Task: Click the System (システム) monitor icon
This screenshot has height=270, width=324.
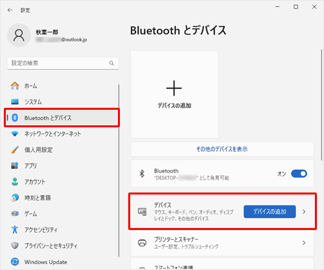Action: pyautogui.click(x=15, y=101)
